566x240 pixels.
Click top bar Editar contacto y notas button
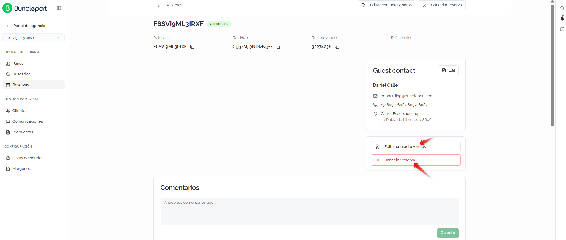click(386, 5)
